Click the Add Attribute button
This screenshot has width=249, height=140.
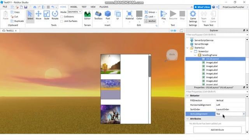(x=217, y=129)
